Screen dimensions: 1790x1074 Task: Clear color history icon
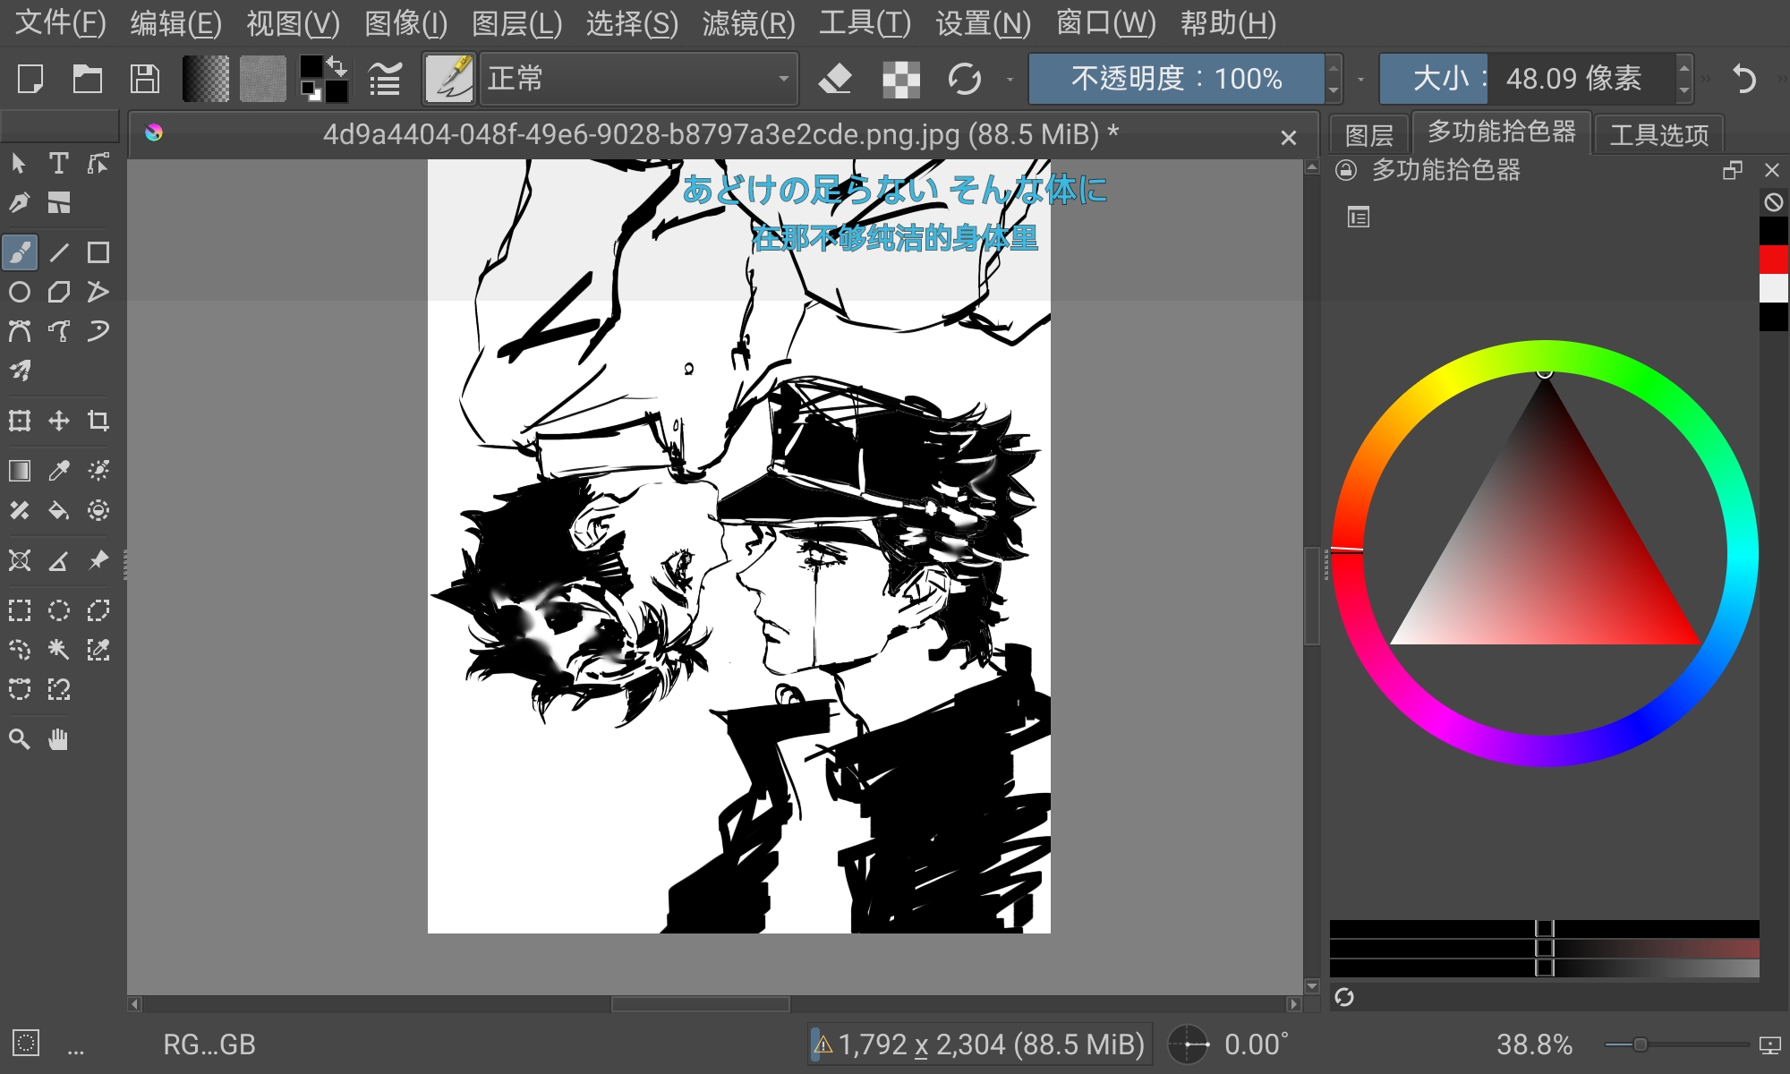(1773, 202)
